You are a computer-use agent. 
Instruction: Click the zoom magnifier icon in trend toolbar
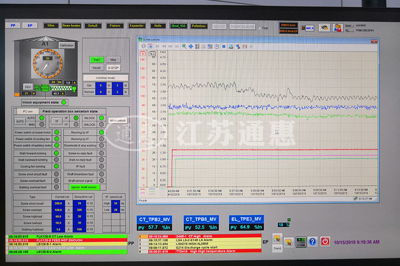[184, 46]
